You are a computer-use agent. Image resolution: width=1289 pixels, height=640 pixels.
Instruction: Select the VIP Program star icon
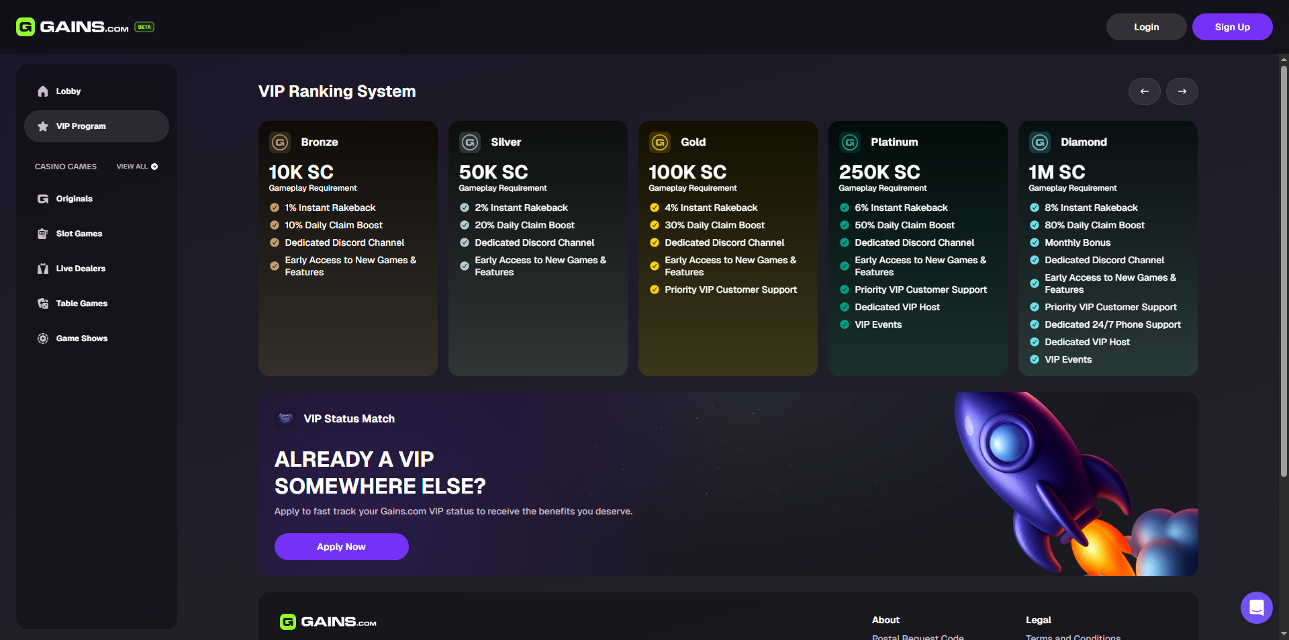pos(43,126)
